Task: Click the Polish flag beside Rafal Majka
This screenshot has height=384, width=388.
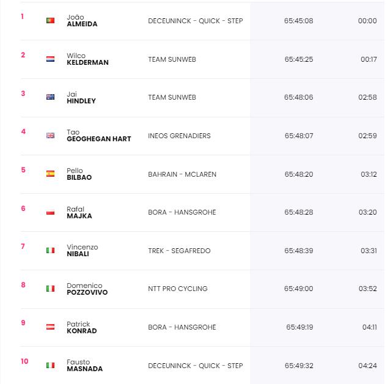Action: (51, 212)
